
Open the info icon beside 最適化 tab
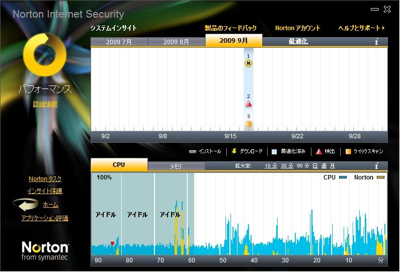point(376,42)
